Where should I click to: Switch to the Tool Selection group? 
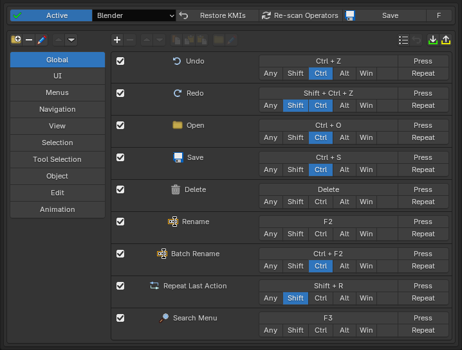pos(57,159)
